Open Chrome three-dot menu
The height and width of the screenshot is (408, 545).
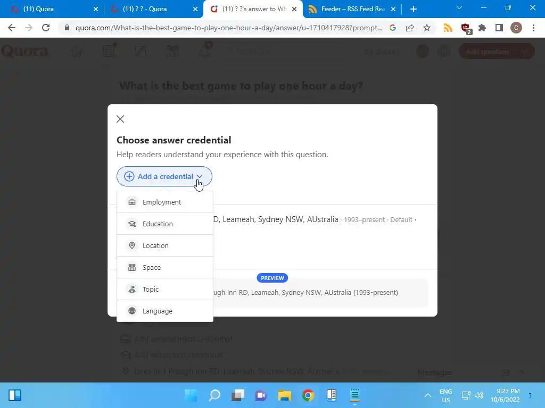[x=533, y=28]
